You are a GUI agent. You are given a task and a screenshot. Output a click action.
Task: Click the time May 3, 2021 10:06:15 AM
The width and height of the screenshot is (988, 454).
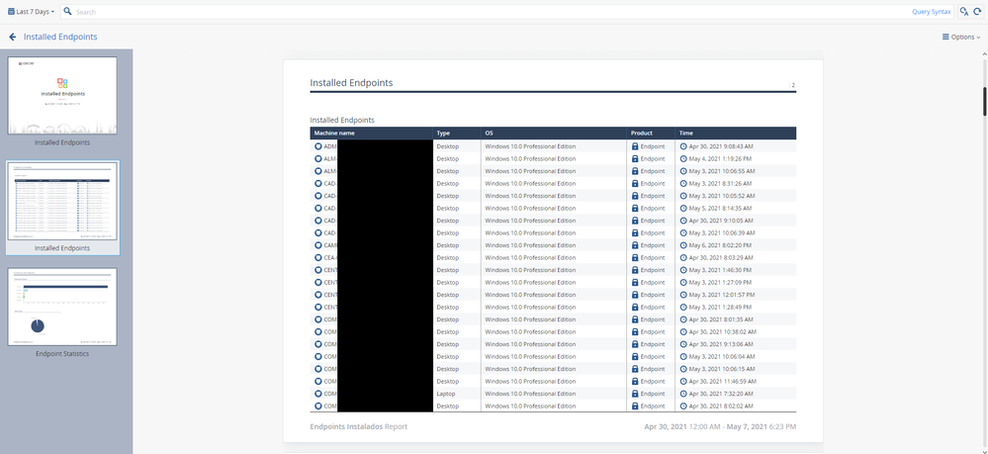721,369
